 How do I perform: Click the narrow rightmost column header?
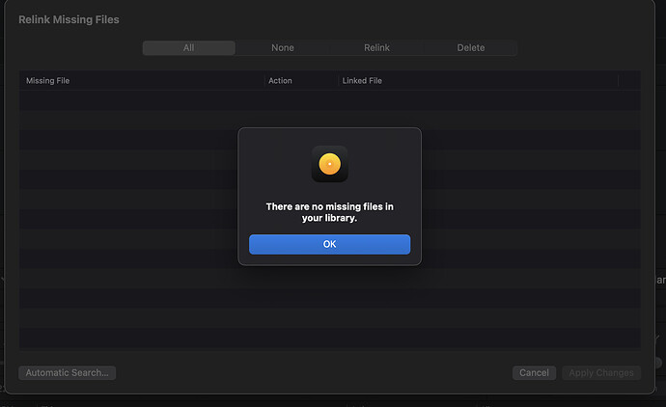629,81
